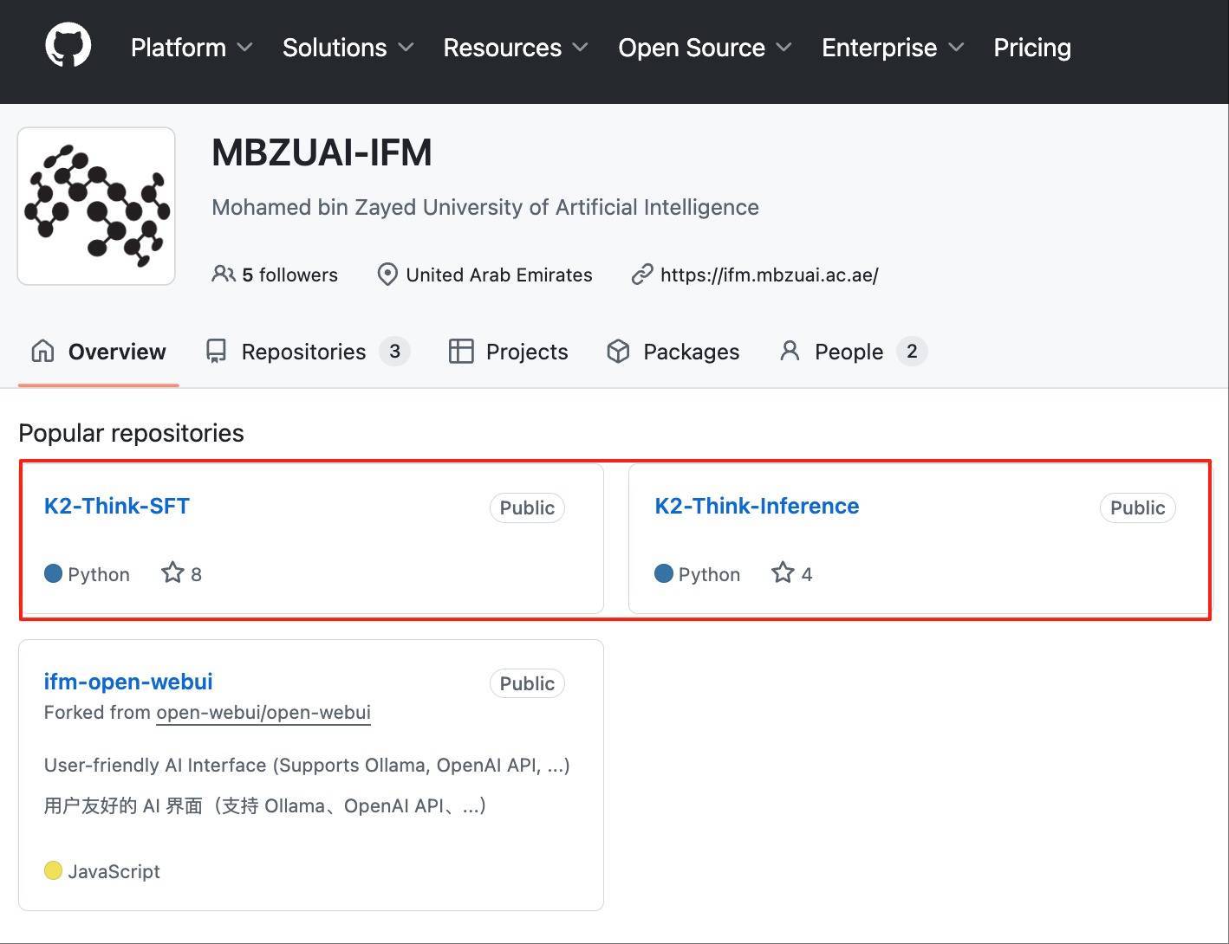Click the followers people icon
Viewport: 1229px width, 944px height.
pyautogui.click(x=223, y=275)
